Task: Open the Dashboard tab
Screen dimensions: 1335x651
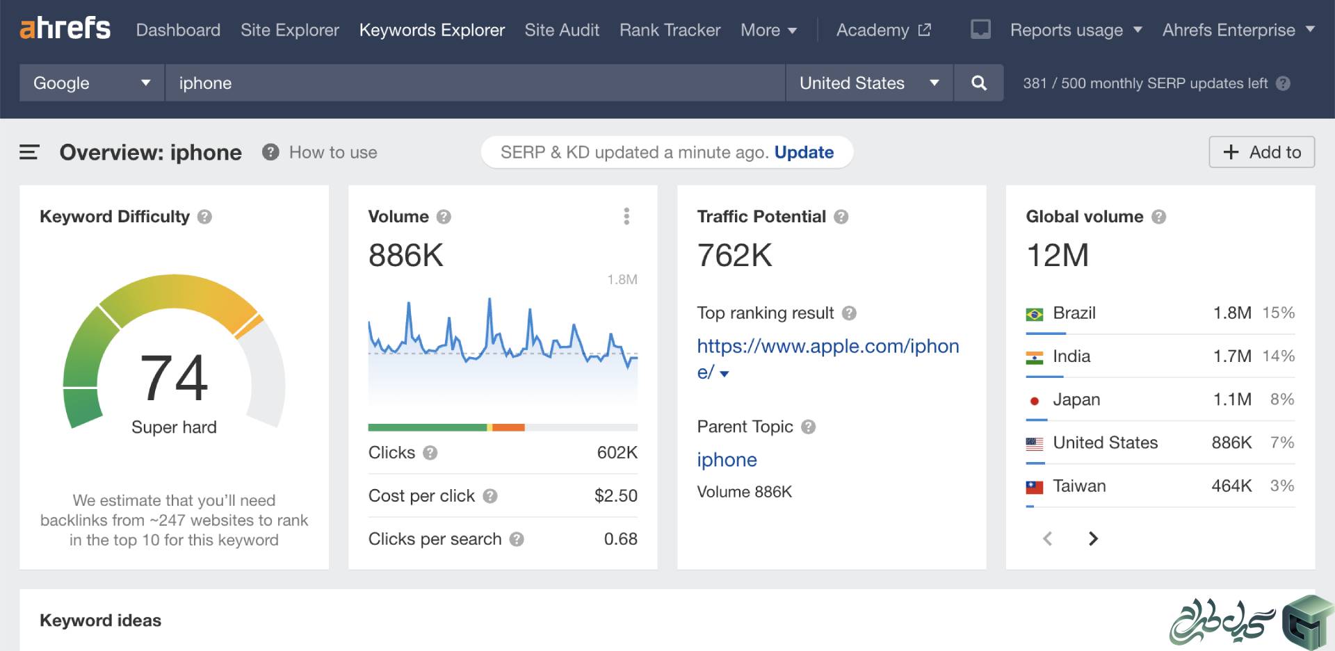Action: [x=178, y=30]
